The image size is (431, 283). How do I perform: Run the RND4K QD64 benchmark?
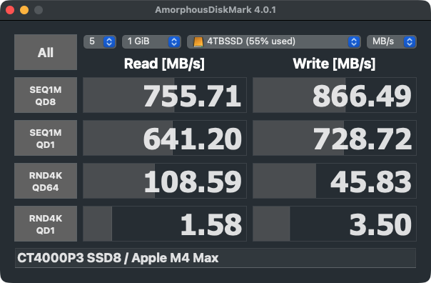click(46, 181)
